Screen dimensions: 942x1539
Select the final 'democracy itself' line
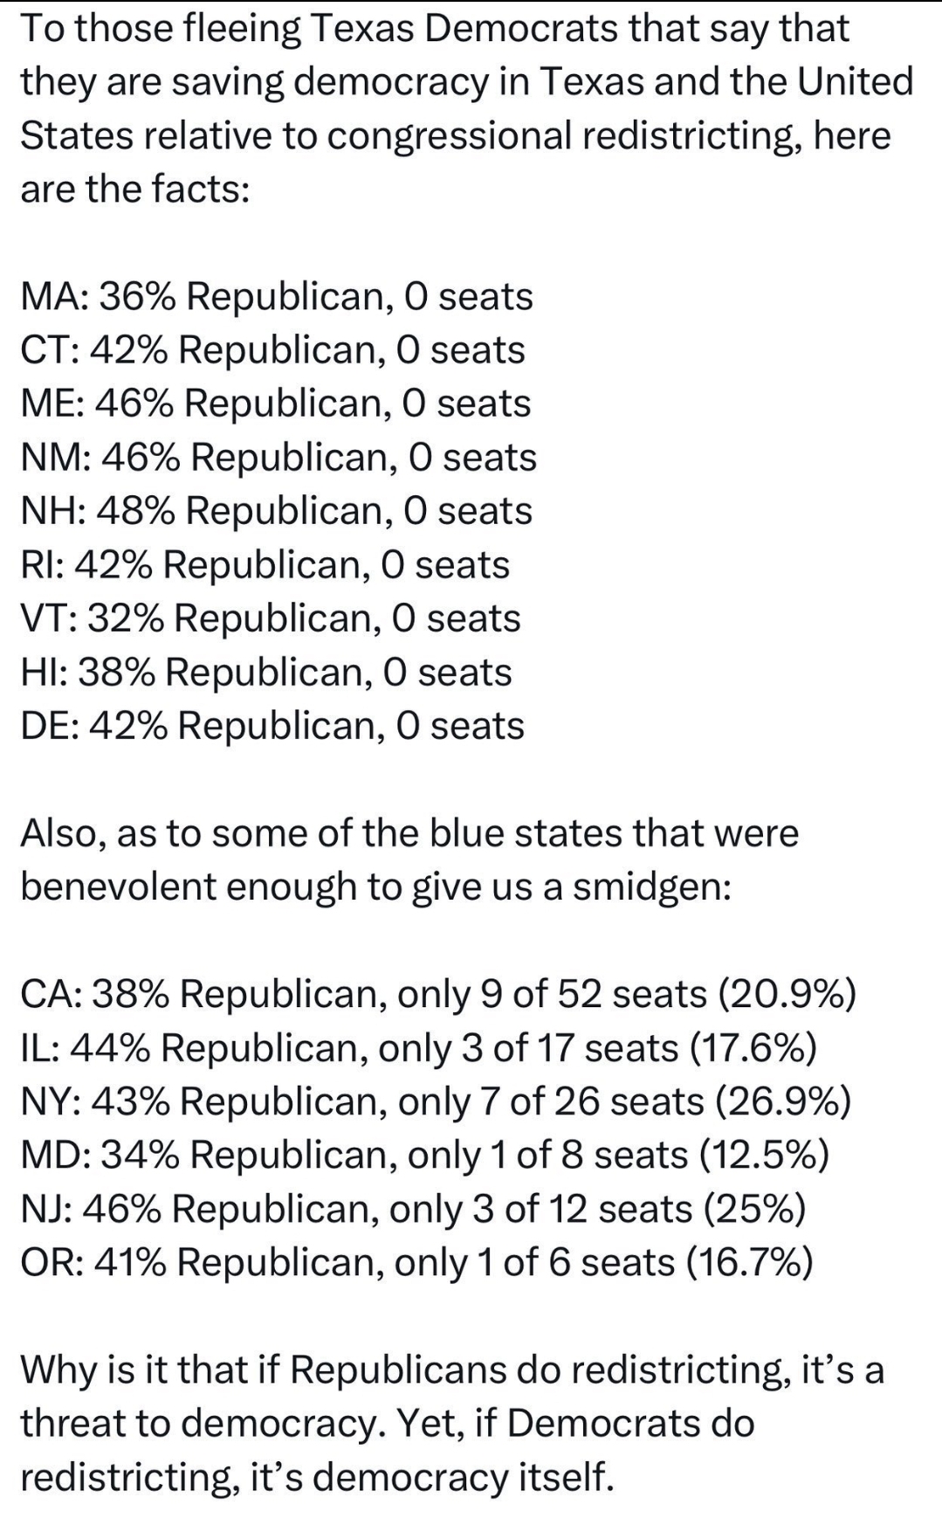[318, 1477]
